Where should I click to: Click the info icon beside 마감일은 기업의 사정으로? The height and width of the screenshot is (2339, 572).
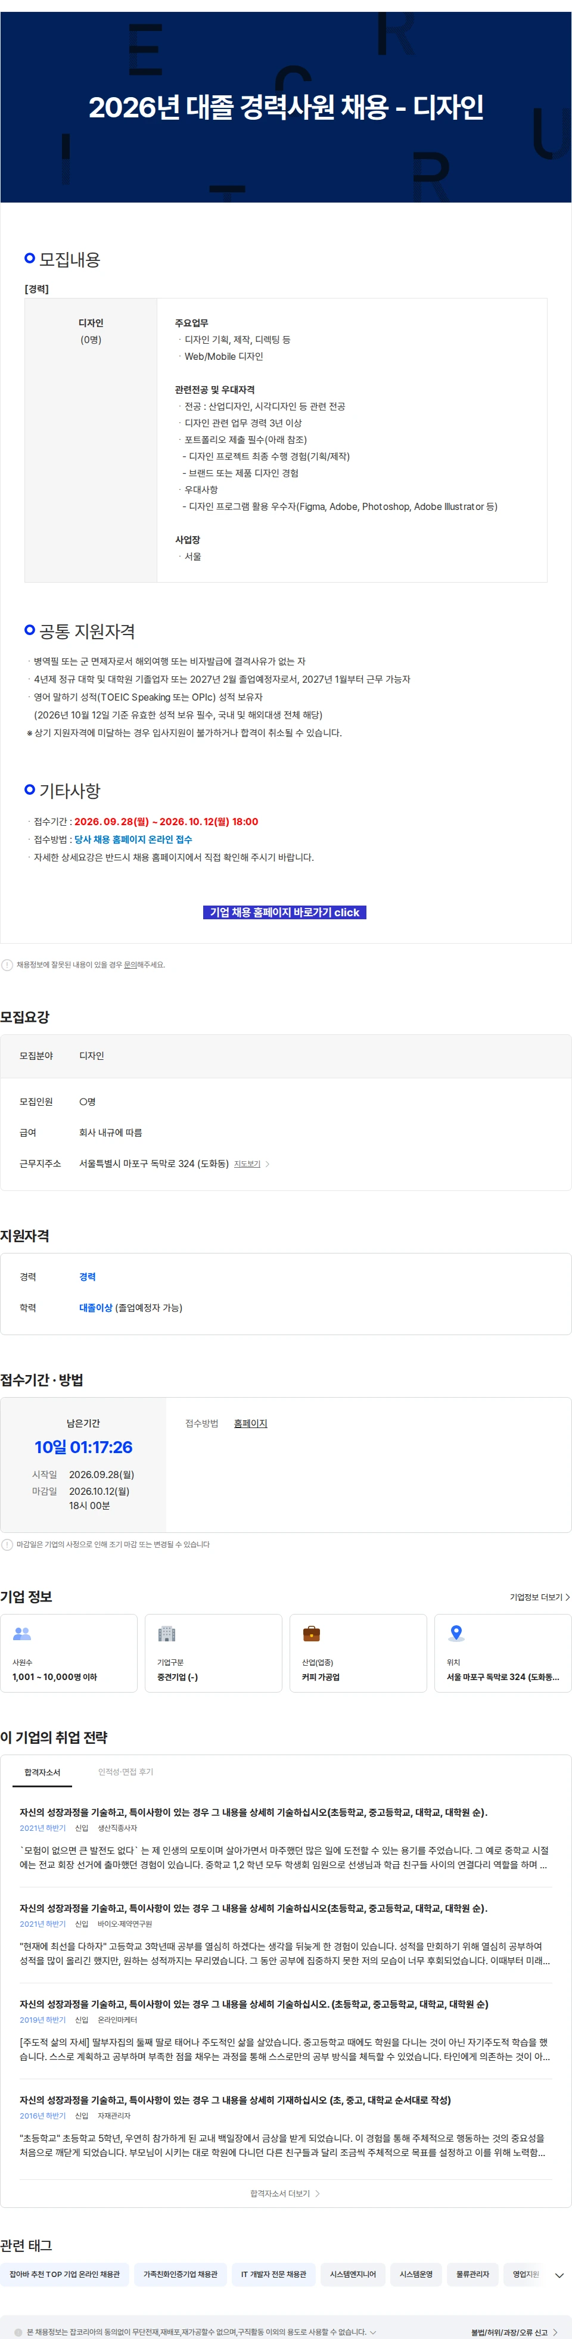click(7, 1544)
